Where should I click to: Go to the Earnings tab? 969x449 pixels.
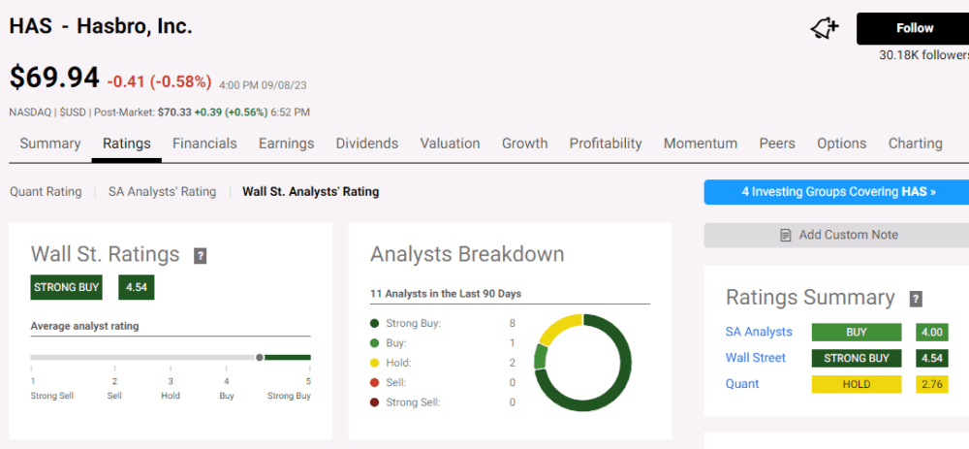point(286,144)
